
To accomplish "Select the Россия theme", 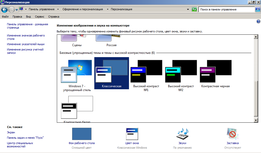I will coord(112,41).
